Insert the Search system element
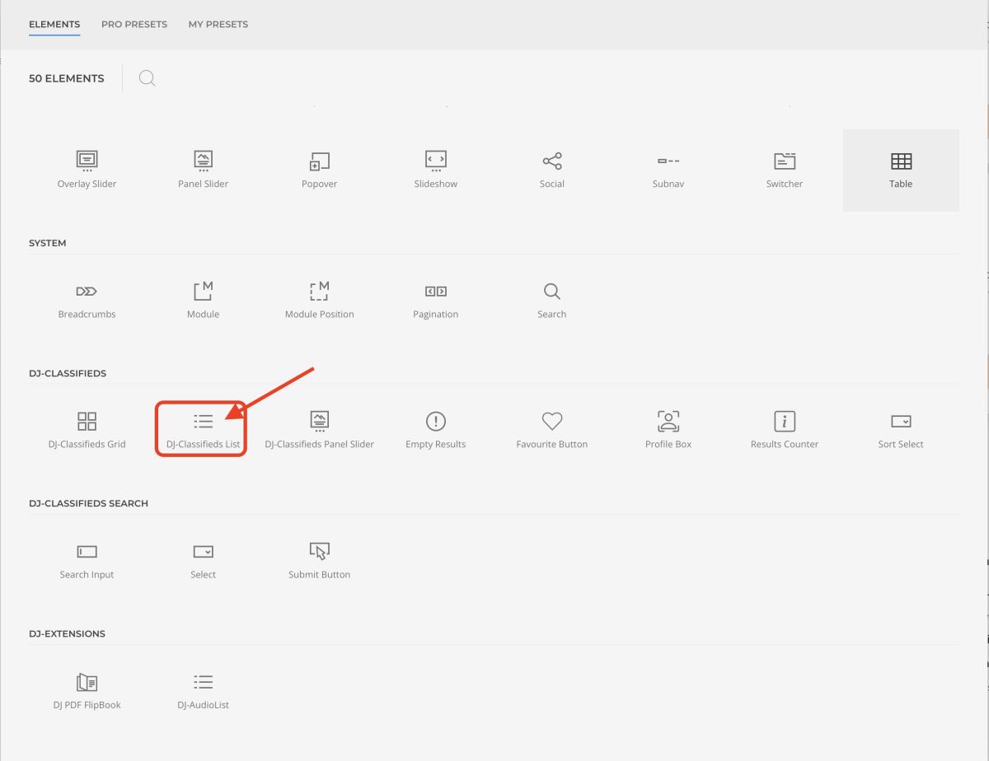 coord(551,301)
